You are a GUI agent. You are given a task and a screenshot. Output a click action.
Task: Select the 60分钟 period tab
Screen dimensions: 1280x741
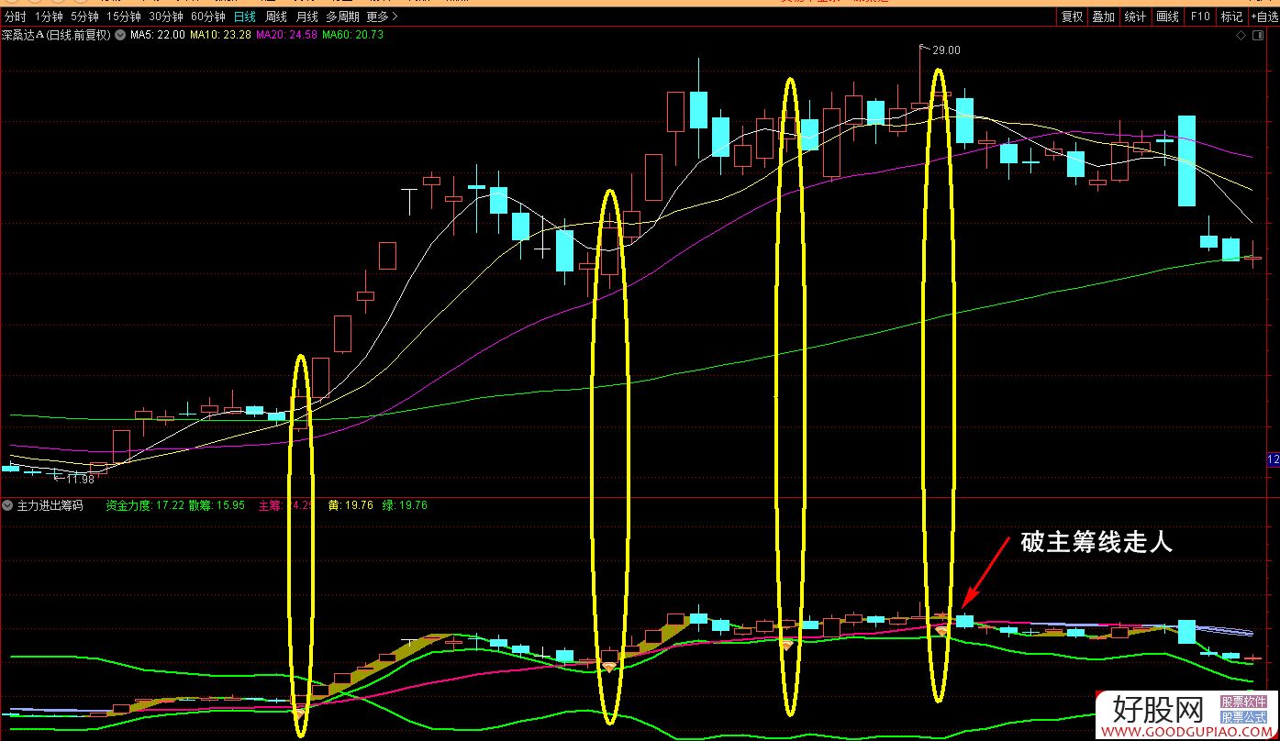pos(208,17)
